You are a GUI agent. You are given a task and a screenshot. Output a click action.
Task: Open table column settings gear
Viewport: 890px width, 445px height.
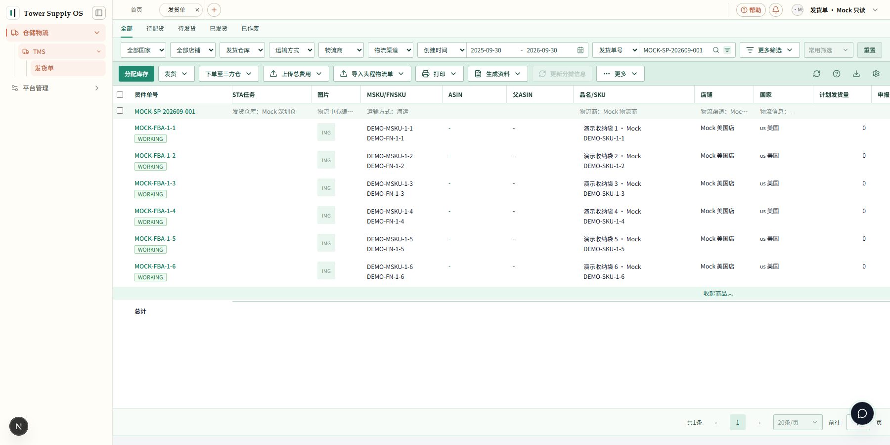pyautogui.click(x=876, y=74)
